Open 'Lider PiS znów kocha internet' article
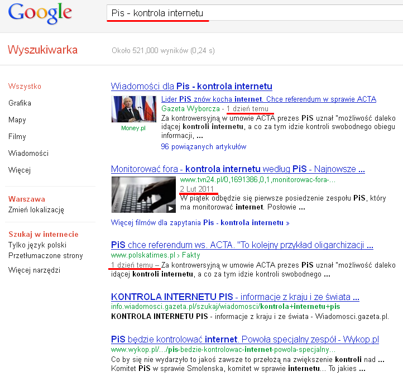The height and width of the screenshot is (381, 403). pos(268,99)
